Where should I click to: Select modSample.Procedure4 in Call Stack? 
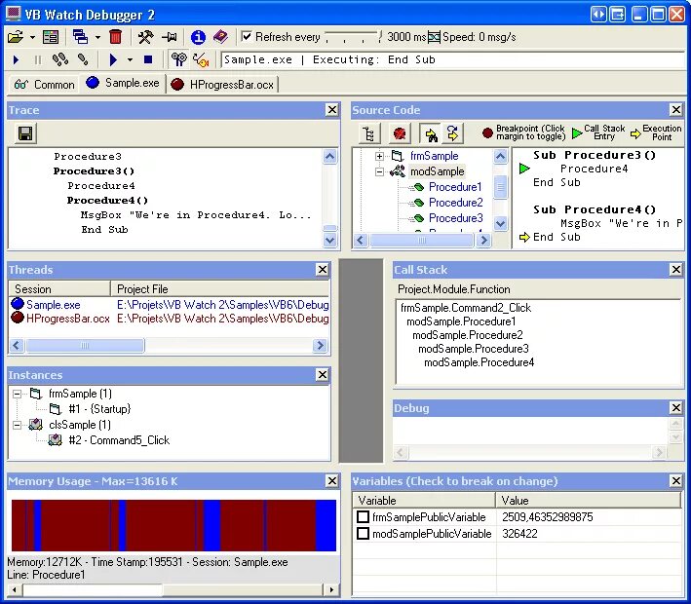tap(480, 362)
